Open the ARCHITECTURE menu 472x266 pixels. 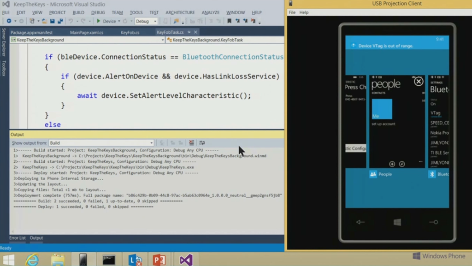(x=180, y=12)
